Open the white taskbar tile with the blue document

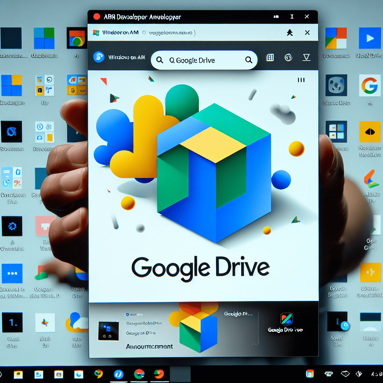click(39, 374)
